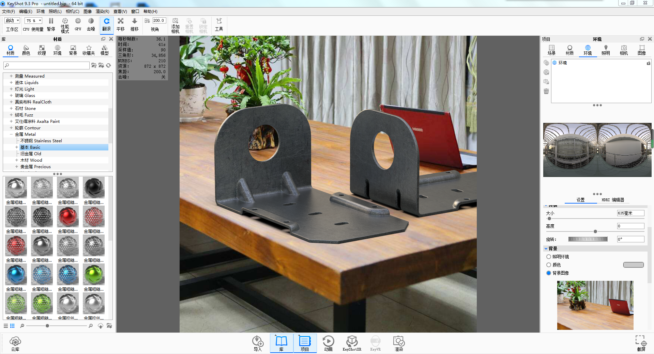Open the File menu
This screenshot has width=654, height=354.
pos(9,12)
